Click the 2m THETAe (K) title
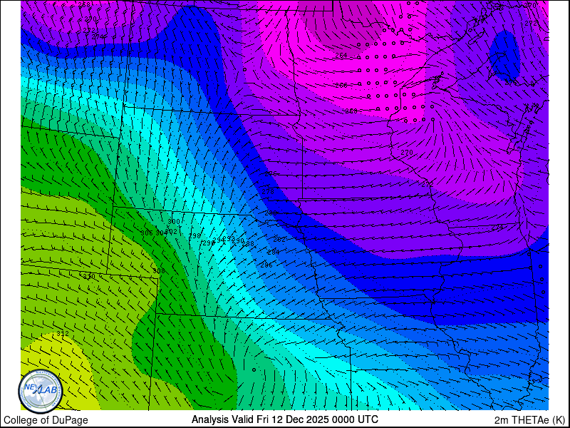The width and height of the screenshot is (570, 428). coord(529,420)
